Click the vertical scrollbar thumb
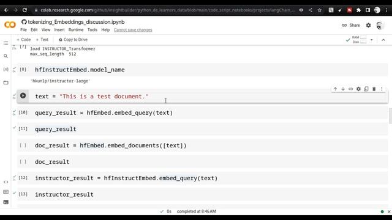 pos(390,116)
